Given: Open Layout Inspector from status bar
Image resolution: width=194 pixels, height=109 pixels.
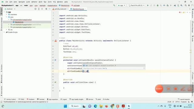Looking at the screenshot, I should click(x=184, y=99).
